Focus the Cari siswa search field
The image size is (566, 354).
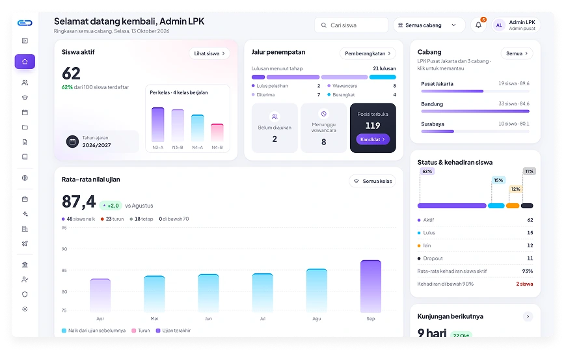point(351,25)
